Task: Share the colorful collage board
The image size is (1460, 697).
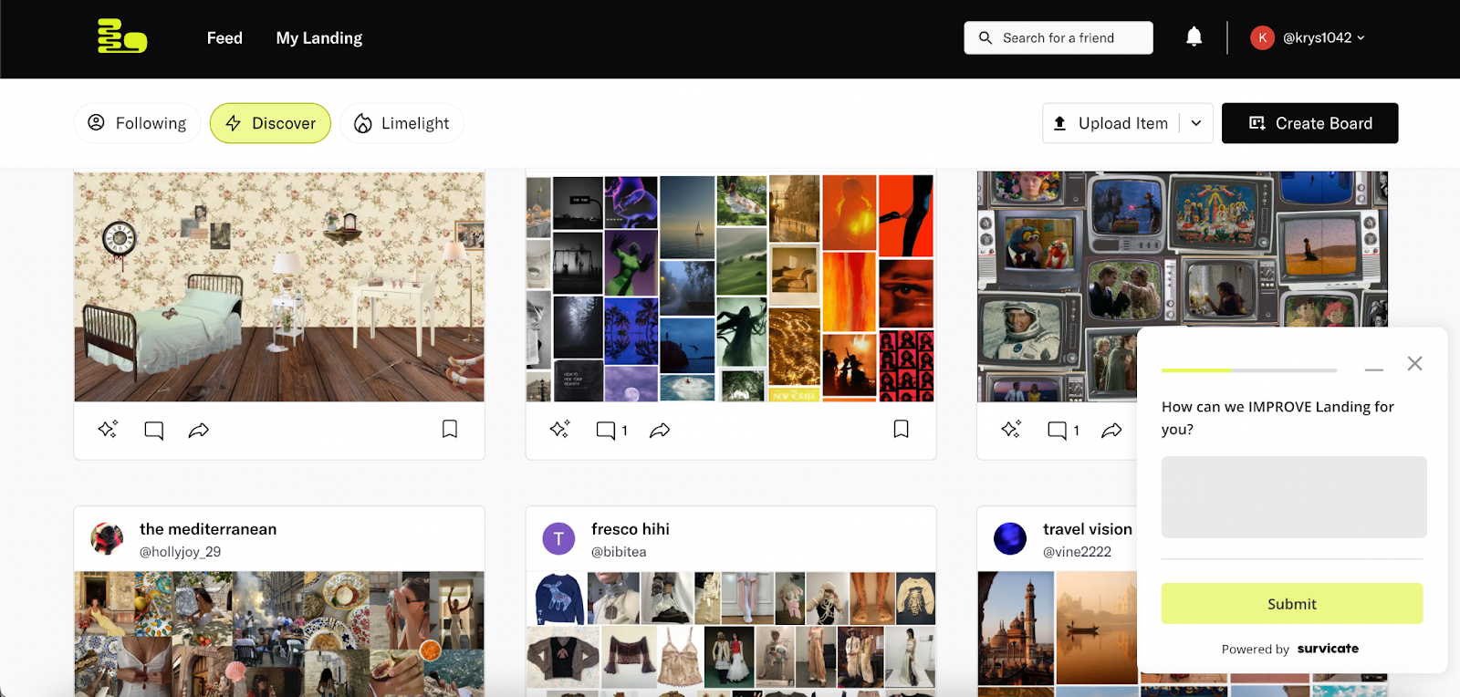Action: [660, 430]
